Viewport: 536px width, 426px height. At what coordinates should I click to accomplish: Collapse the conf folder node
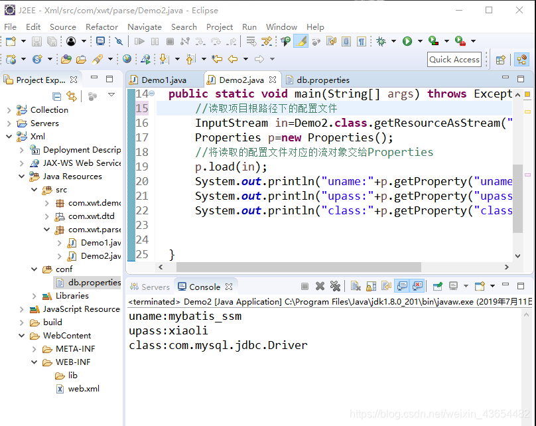click(x=34, y=269)
